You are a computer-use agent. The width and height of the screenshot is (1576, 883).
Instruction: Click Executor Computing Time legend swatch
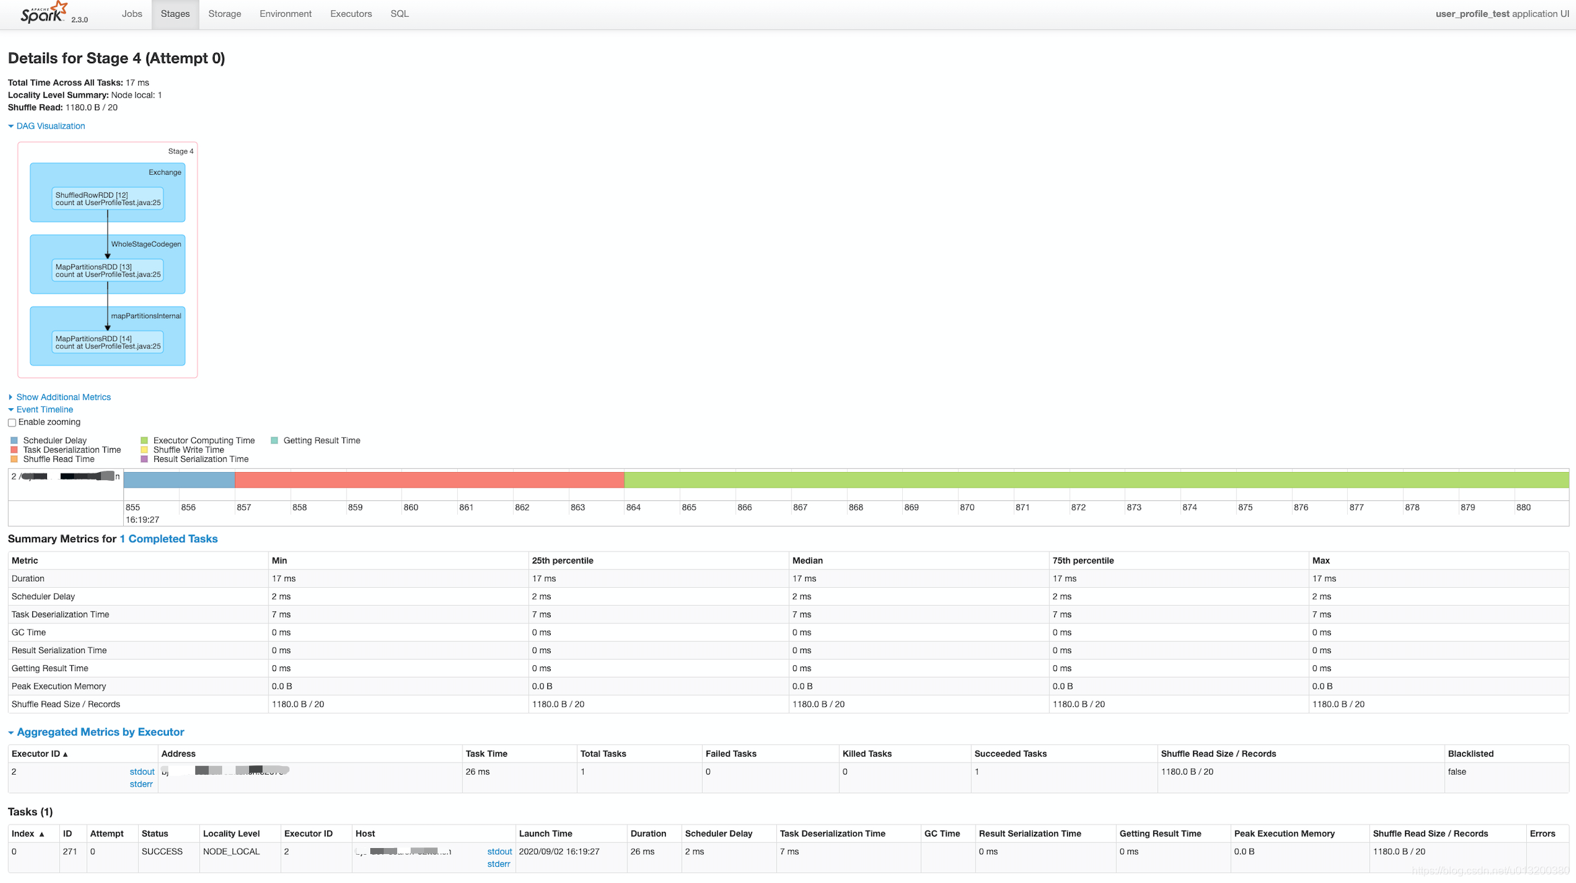pyautogui.click(x=144, y=440)
